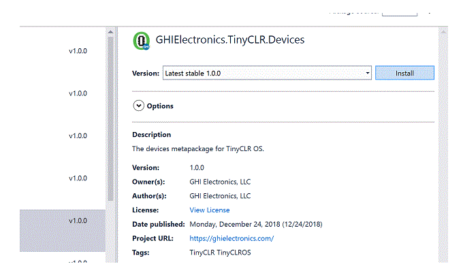
Task: Click the Description heading
Action: pyautogui.click(x=151, y=135)
